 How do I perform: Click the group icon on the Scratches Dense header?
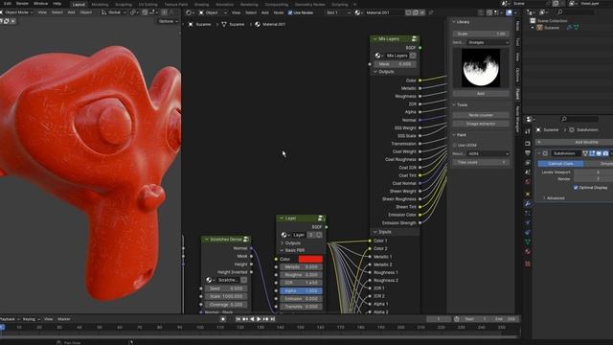tap(246, 239)
